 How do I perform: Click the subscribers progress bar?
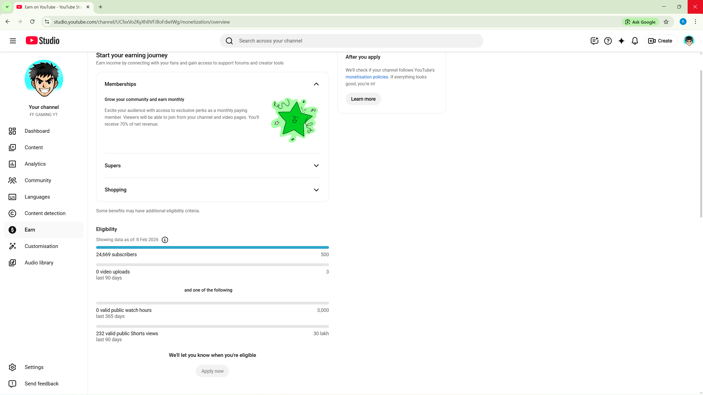pyautogui.click(x=212, y=247)
